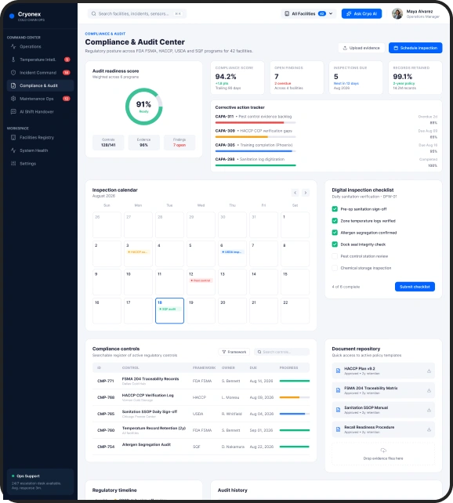This screenshot has height=503, width=453.
Task: Open CMP-771 control row ID
Action: pos(106,381)
